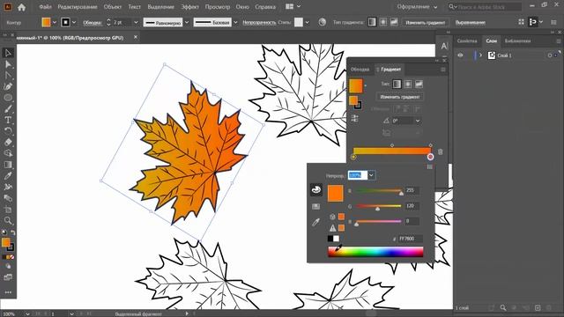Open the gradient angle dropdown
564x317 pixels.
418,121
